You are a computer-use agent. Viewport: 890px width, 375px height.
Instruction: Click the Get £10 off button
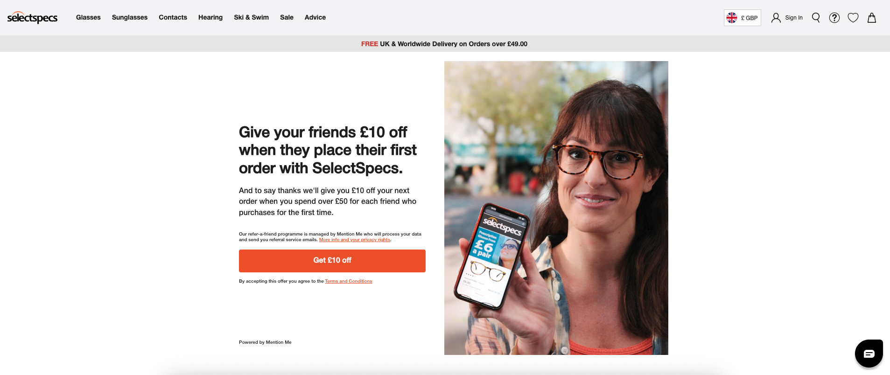point(332,261)
